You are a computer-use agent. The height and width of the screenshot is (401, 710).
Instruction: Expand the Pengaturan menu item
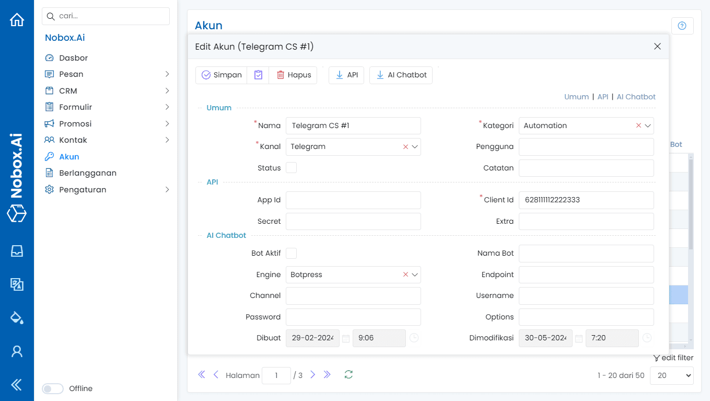(83, 190)
